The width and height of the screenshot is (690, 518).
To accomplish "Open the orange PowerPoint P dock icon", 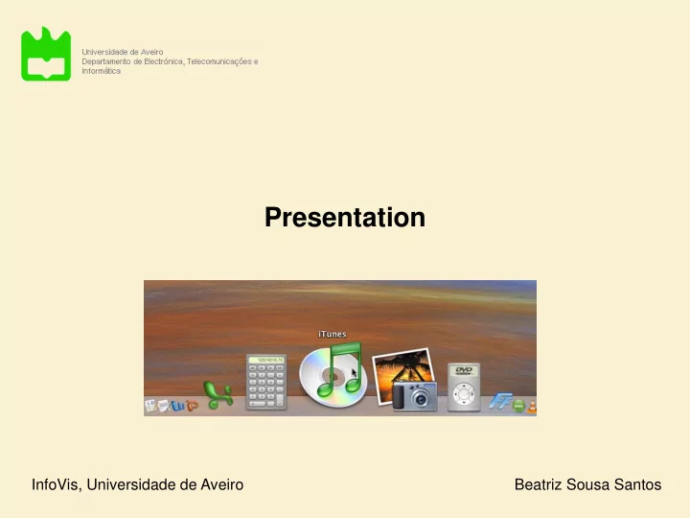I will [192, 405].
